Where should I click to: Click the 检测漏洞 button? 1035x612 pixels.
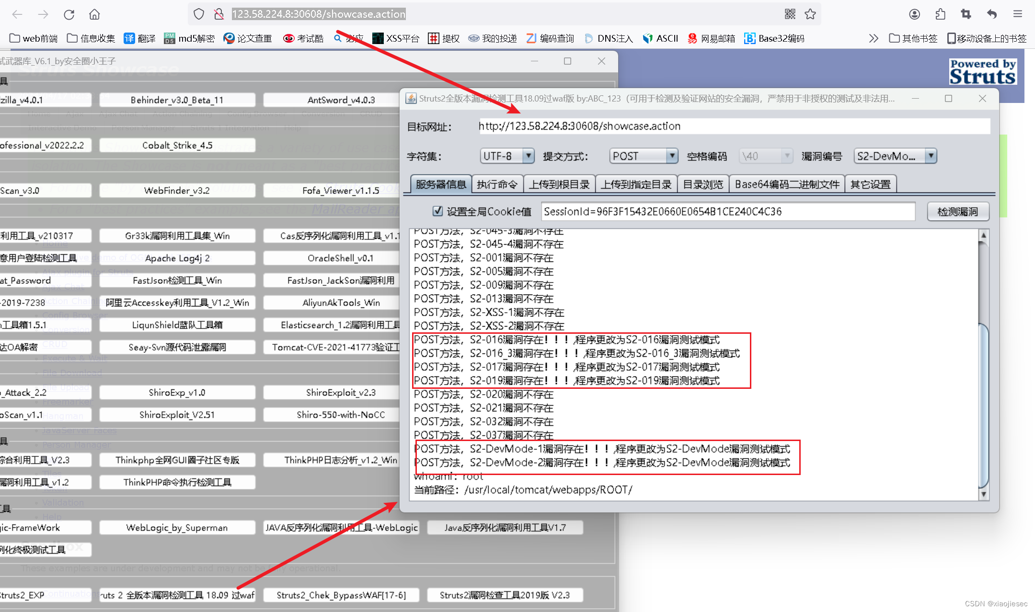click(x=958, y=211)
